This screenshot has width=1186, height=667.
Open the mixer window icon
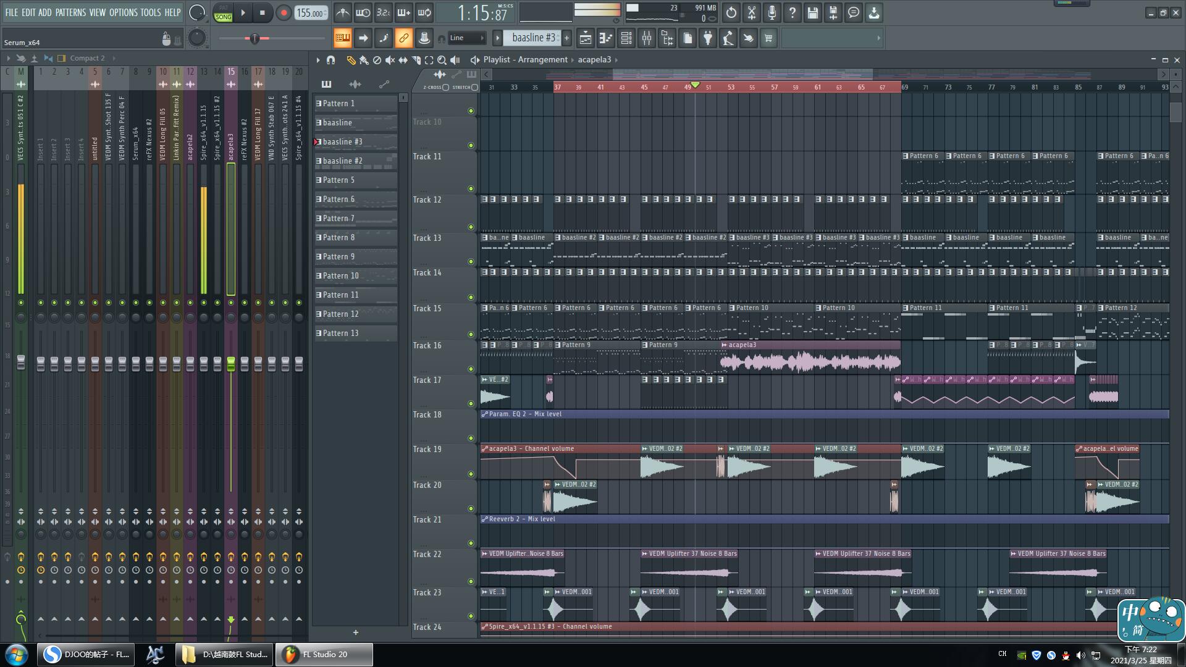pyautogui.click(x=647, y=38)
